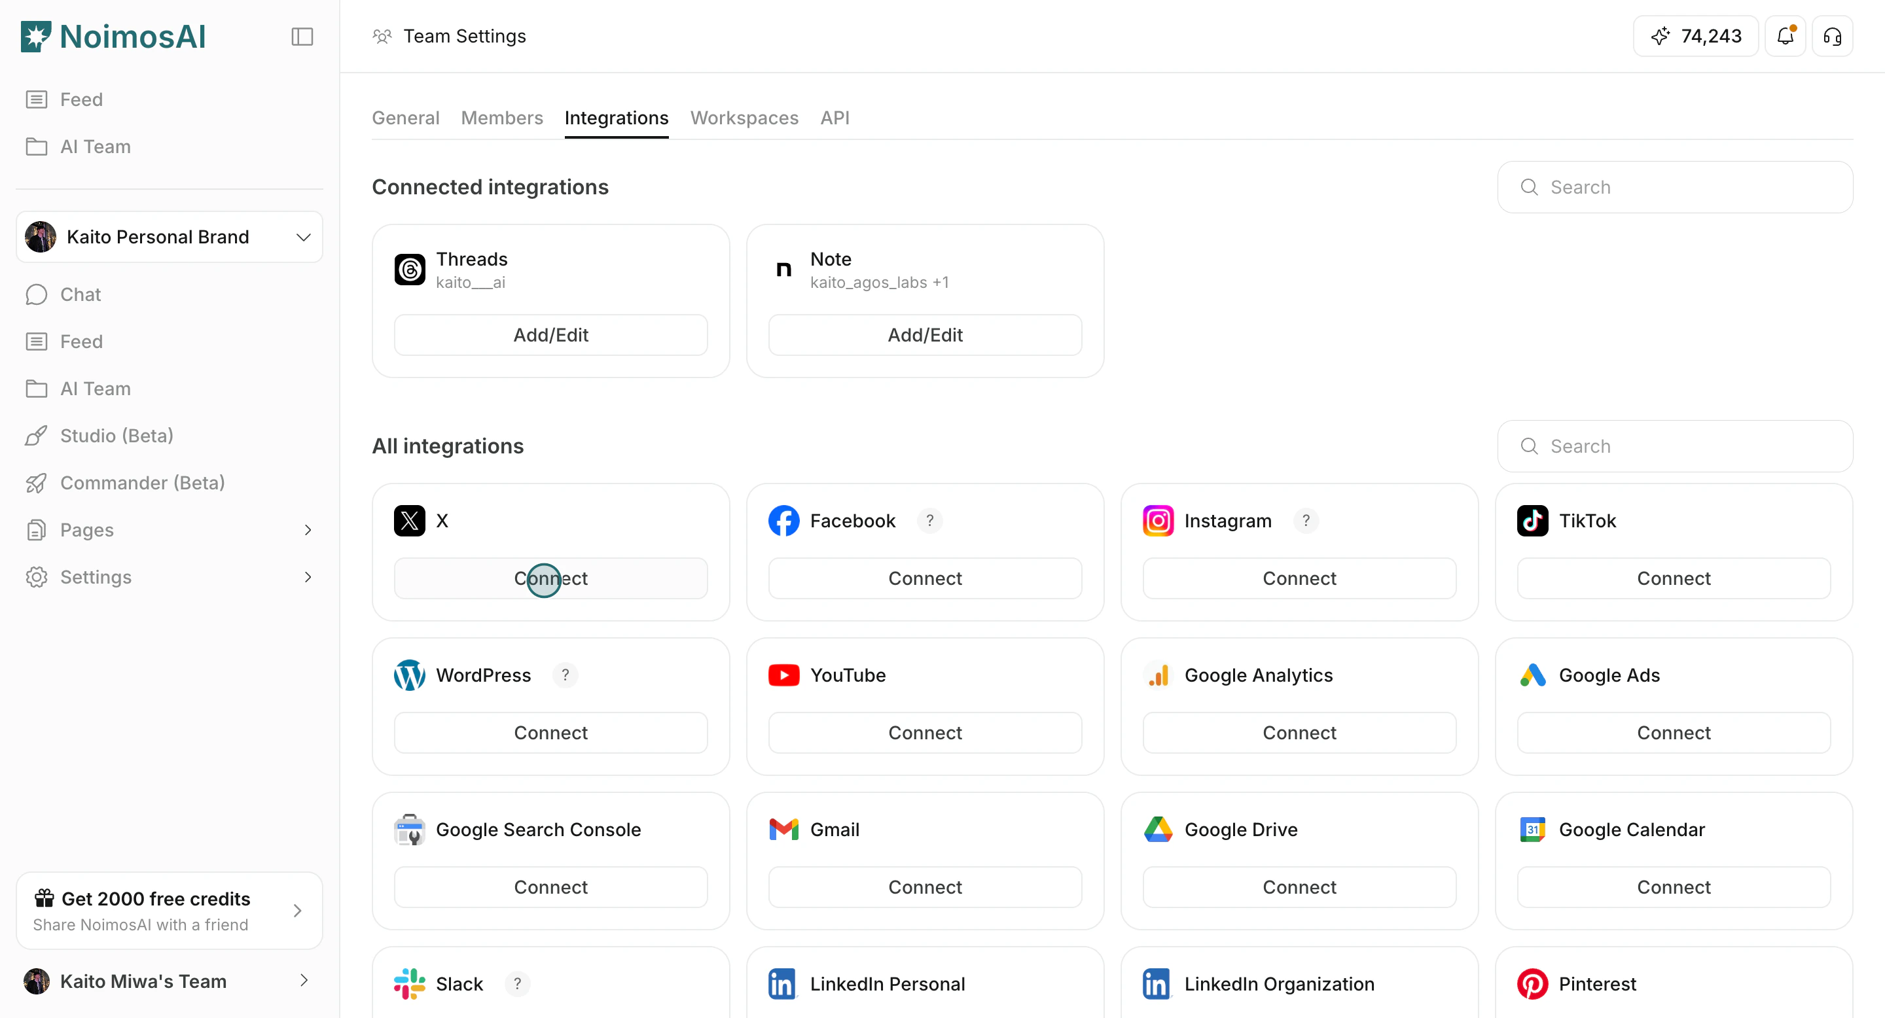
Task: Select the Chat icon in sidebar
Action: click(x=37, y=294)
